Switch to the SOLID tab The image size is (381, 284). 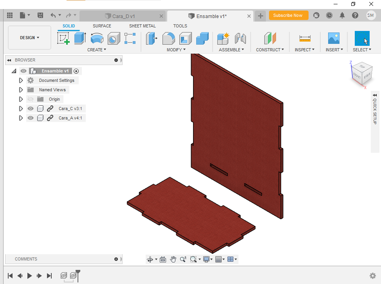point(69,26)
